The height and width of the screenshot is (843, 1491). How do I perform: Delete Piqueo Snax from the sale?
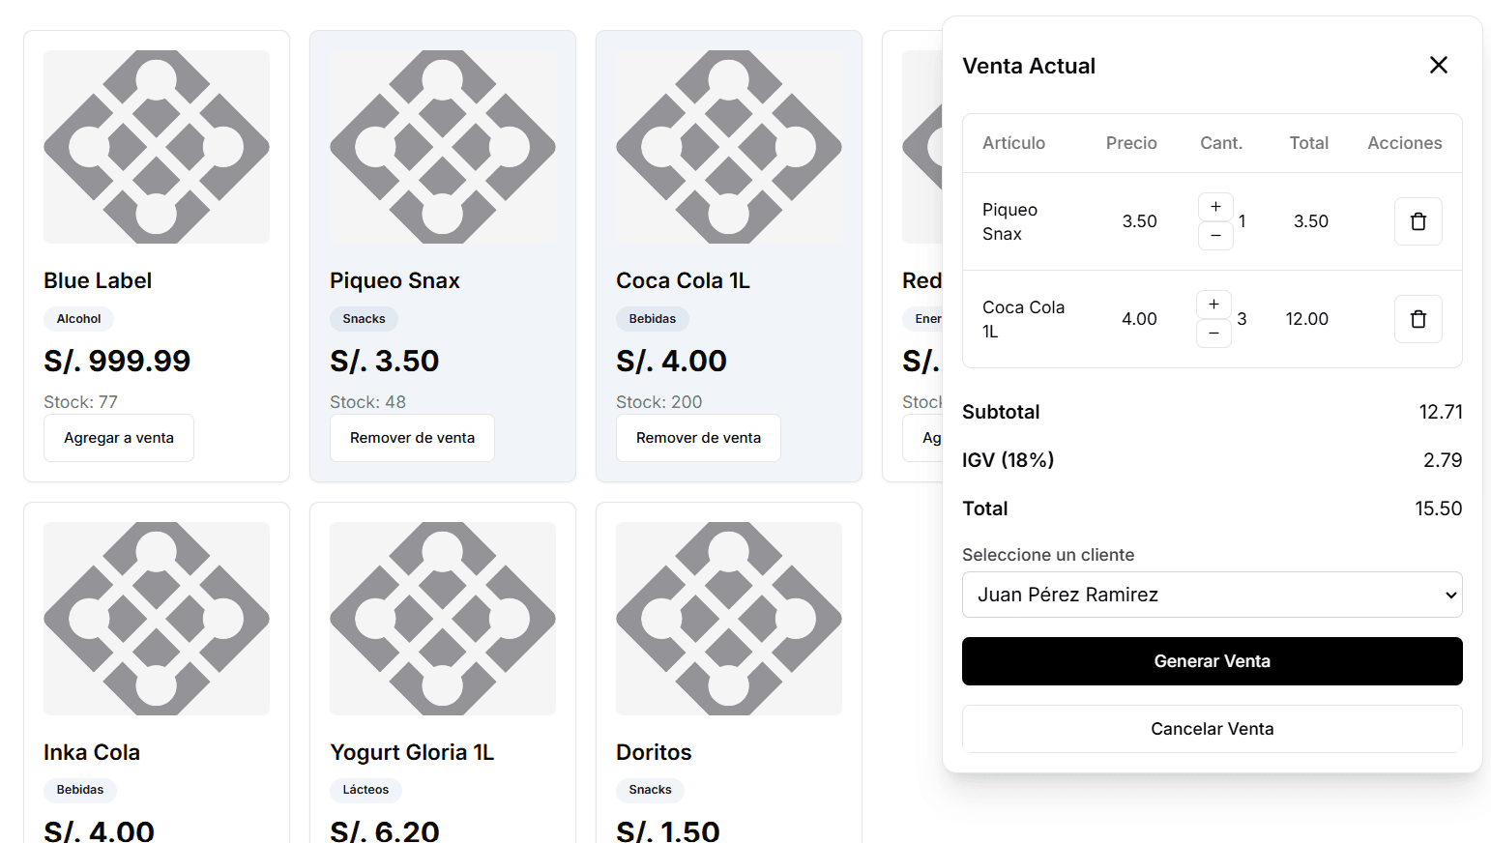click(1418, 221)
